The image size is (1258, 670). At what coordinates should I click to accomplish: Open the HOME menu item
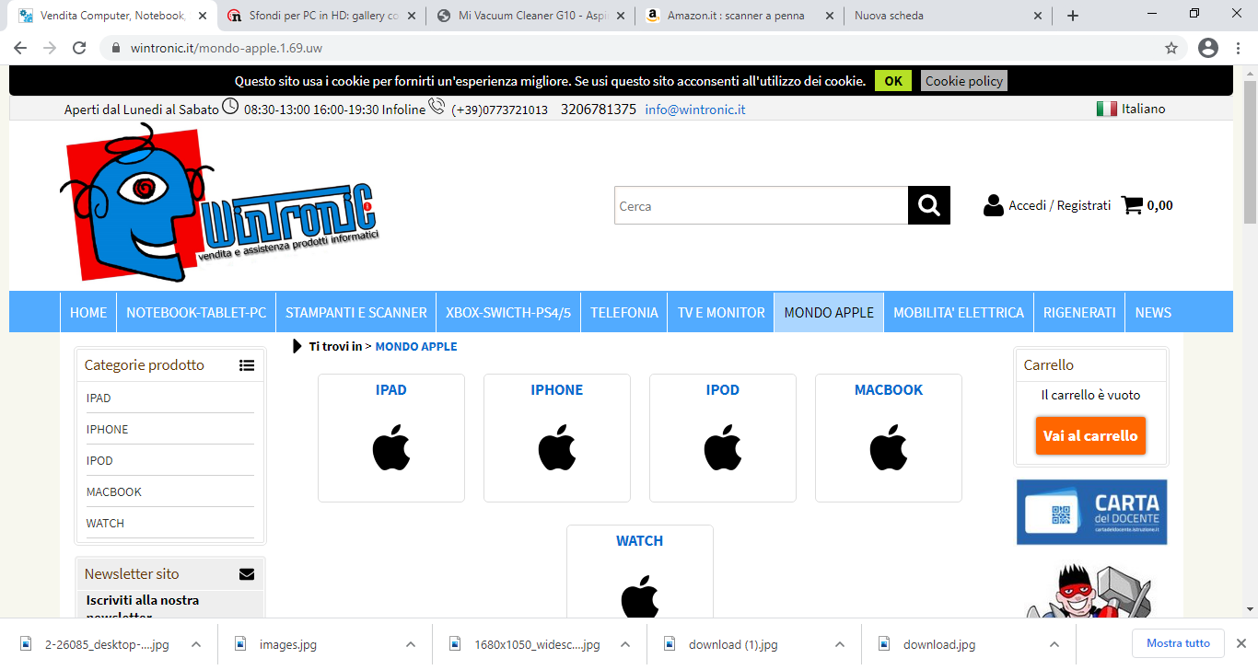pyautogui.click(x=88, y=312)
